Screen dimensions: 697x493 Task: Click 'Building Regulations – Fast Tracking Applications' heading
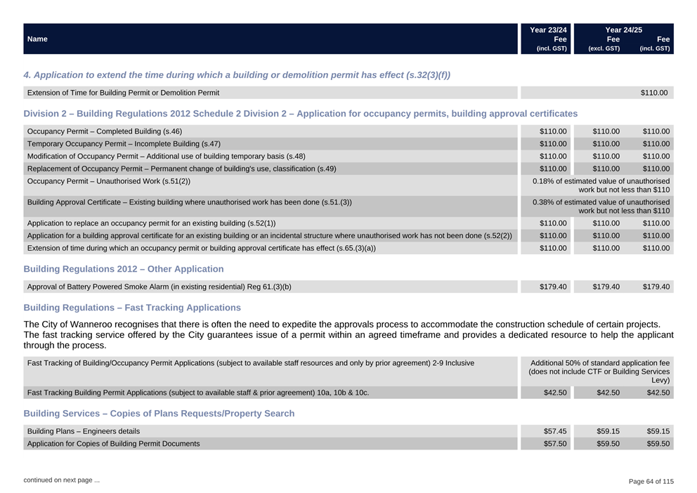click(132, 308)
